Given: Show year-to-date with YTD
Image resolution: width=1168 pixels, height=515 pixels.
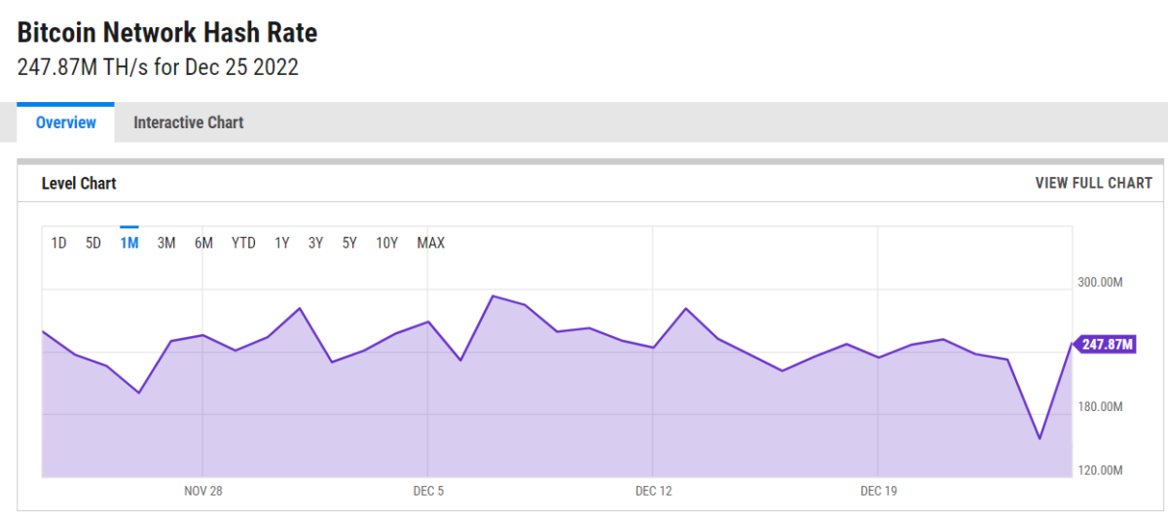Looking at the screenshot, I should click(x=243, y=243).
